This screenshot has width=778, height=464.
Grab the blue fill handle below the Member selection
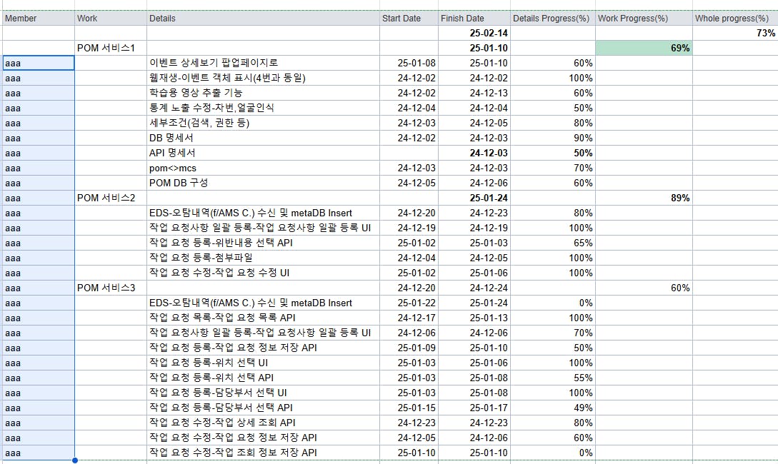pos(75,460)
